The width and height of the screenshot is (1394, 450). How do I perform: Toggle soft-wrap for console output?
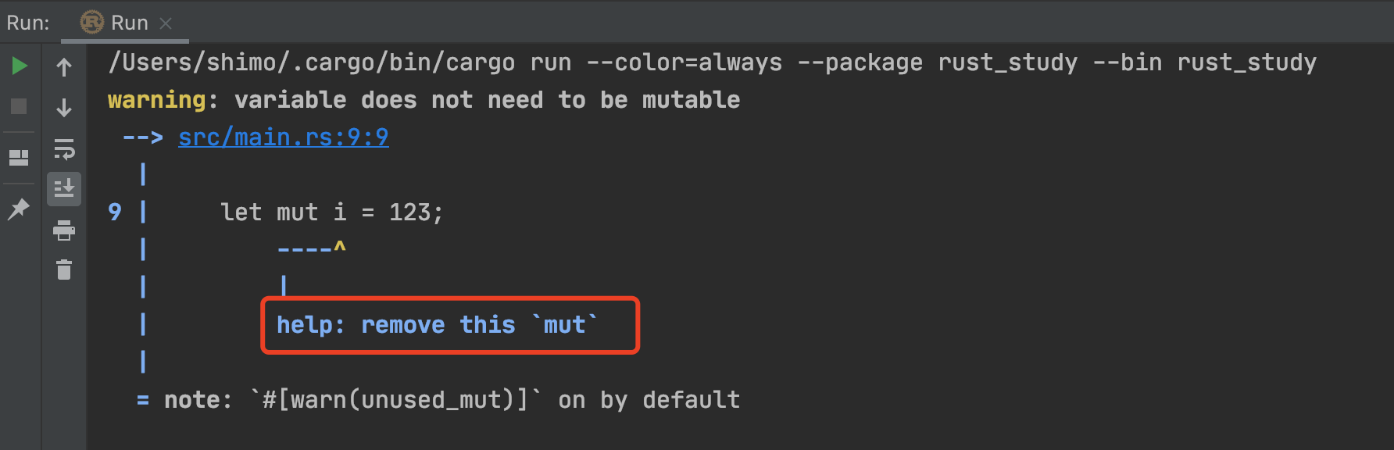pyautogui.click(x=64, y=148)
